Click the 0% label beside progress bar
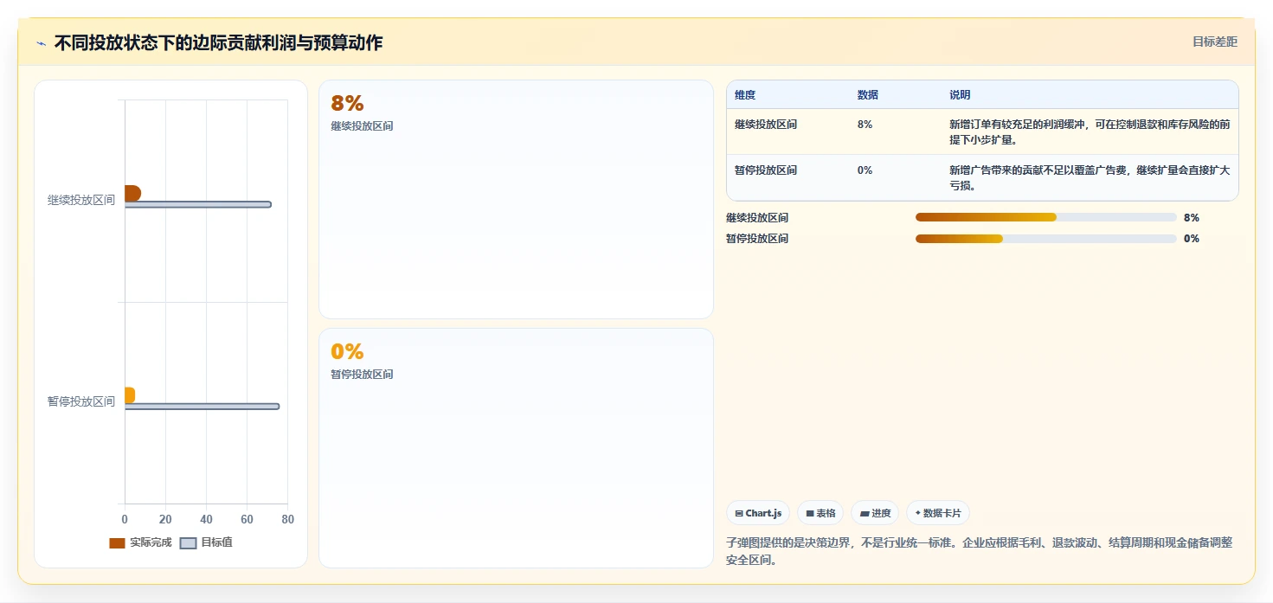The width and height of the screenshot is (1273, 603). (1192, 239)
